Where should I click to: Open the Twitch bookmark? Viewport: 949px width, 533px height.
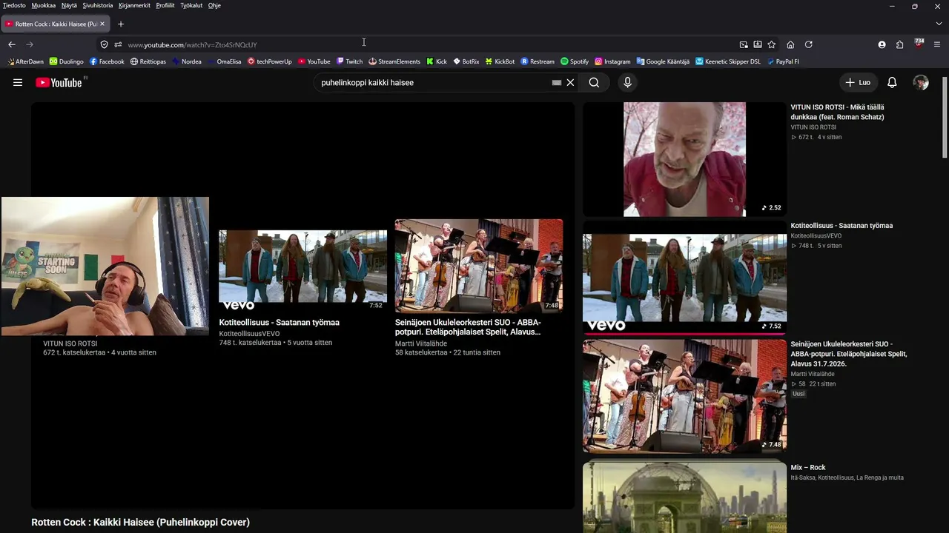(349, 61)
